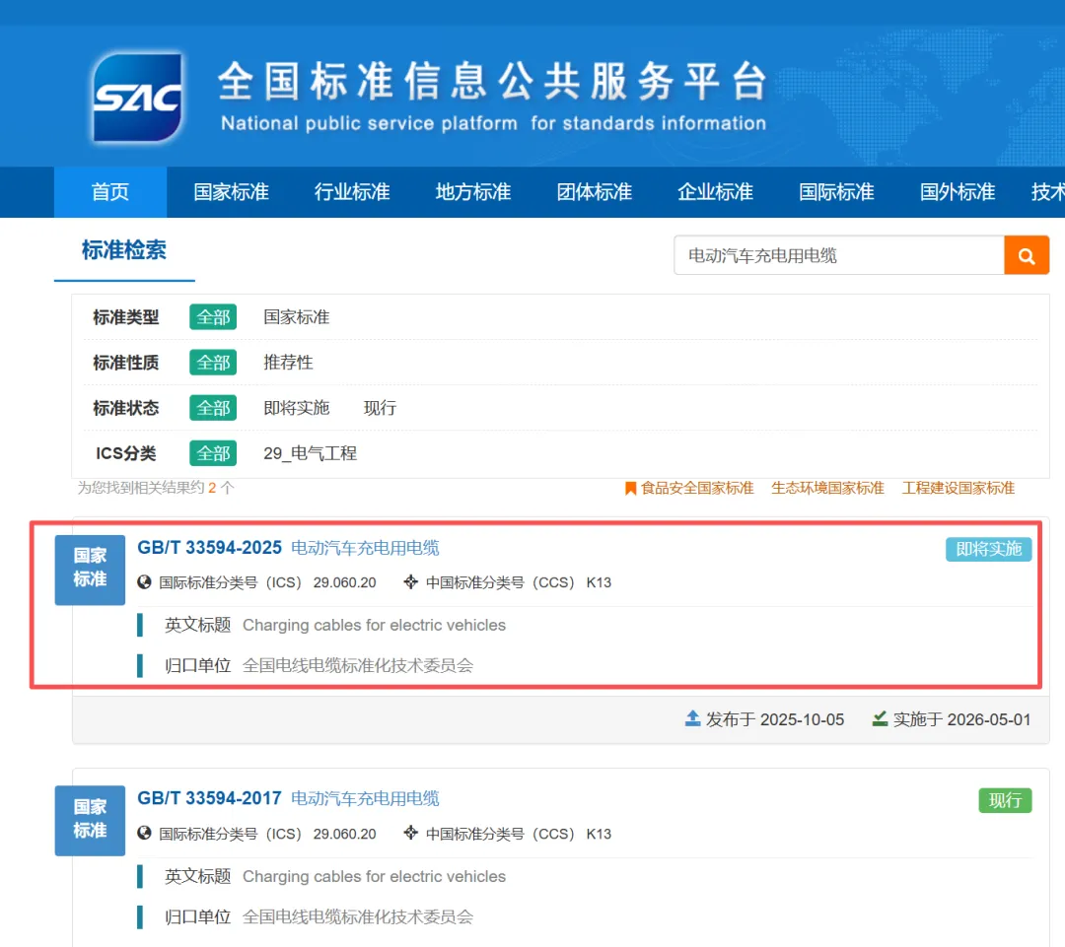Select 全部 filter for 标准状态
Image resolution: width=1065 pixels, height=947 pixels.
point(213,408)
